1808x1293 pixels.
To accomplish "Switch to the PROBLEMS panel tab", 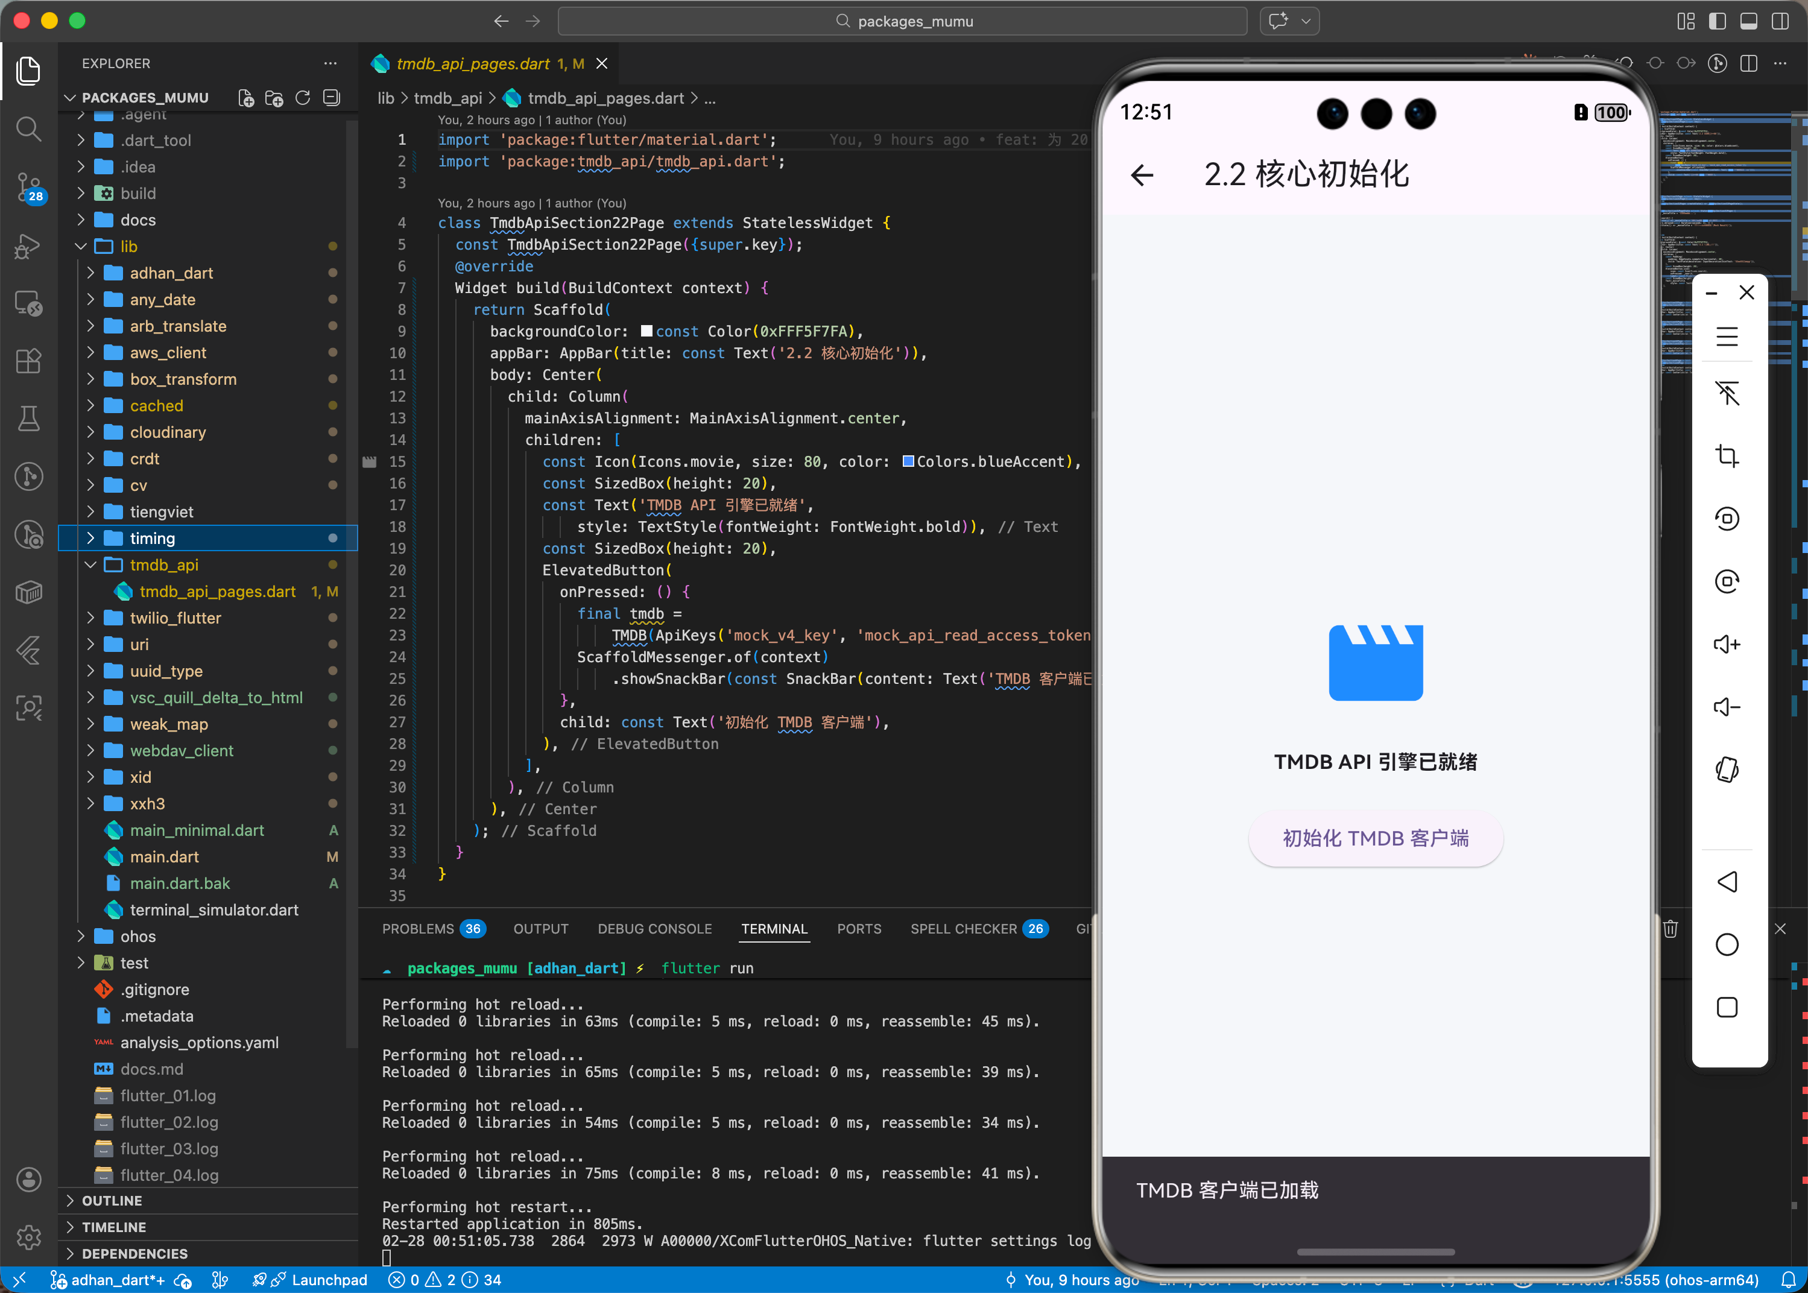I will tap(418, 928).
